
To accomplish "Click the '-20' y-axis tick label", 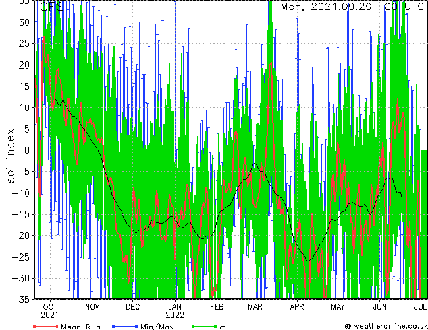I will point(21,236).
